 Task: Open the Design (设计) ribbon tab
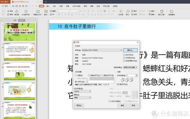coord(54,6)
